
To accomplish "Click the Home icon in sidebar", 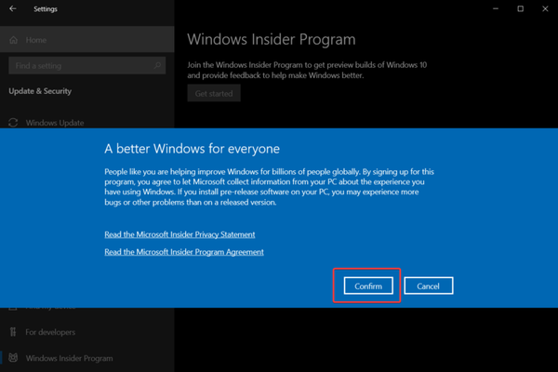I will pos(13,41).
